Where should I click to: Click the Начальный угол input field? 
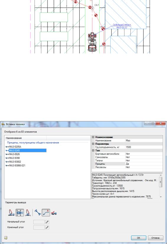click(39, 222)
